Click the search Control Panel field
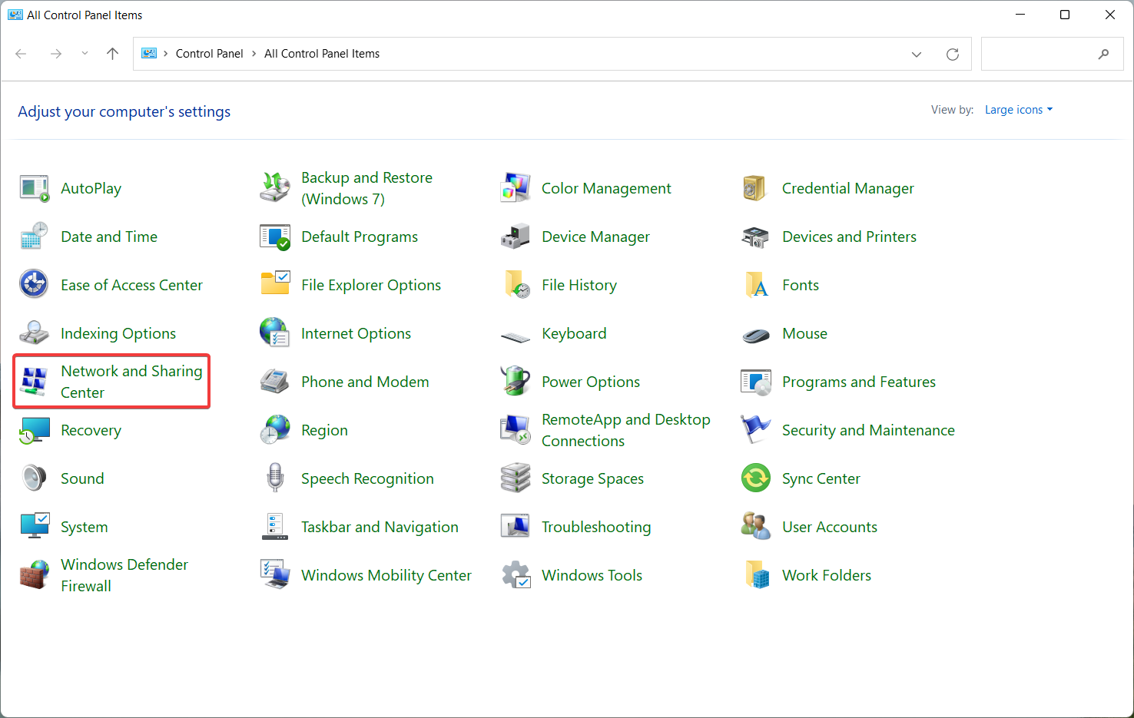Image resolution: width=1134 pixels, height=718 pixels. (x=1053, y=54)
